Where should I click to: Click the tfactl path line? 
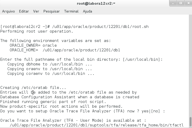click(x=97, y=125)
